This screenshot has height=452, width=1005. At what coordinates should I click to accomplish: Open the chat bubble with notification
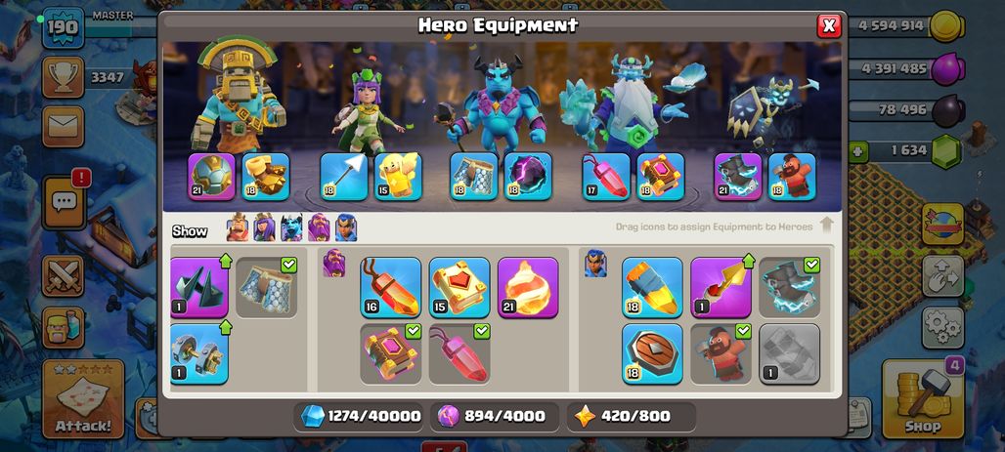[65, 203]
